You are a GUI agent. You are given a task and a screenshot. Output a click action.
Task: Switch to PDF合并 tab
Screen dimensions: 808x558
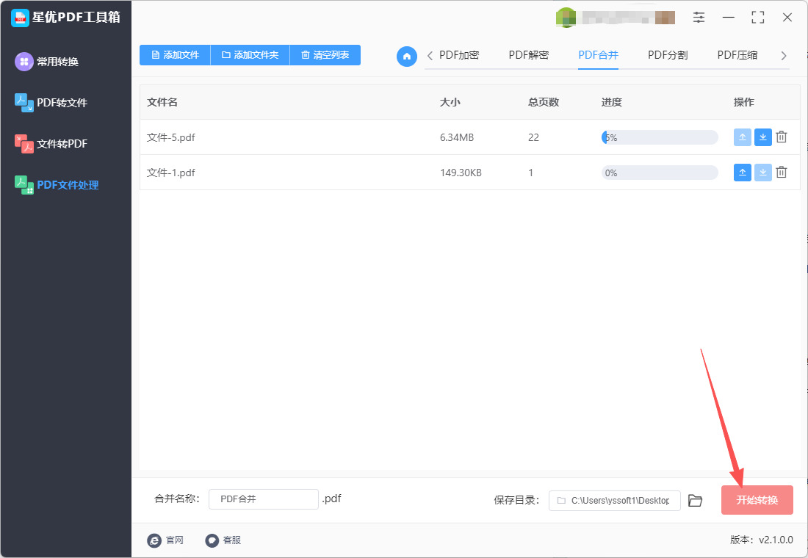point(598,55)
